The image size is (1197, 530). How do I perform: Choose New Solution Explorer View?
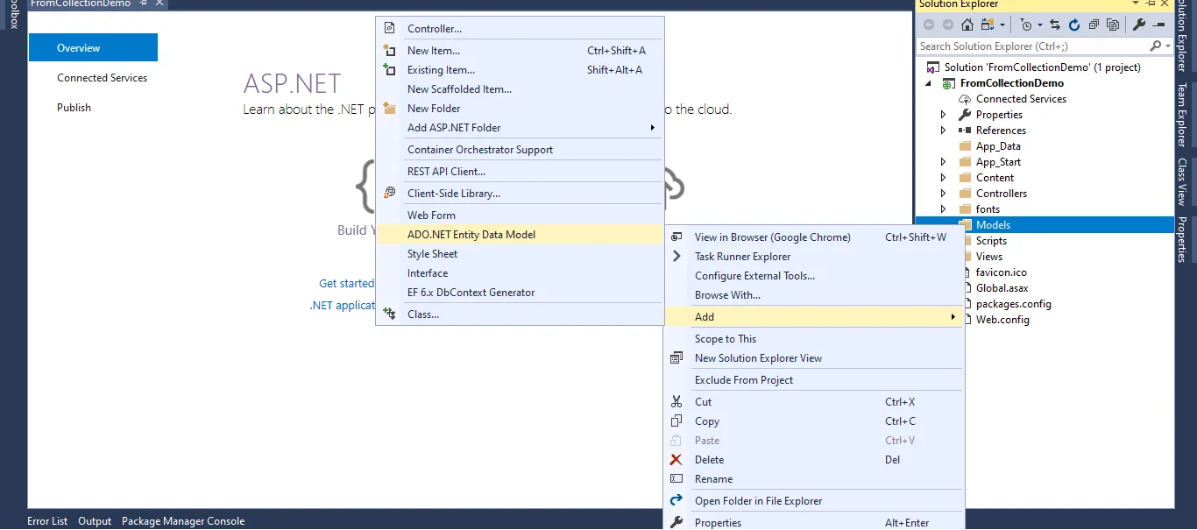click(x=814, y=358)
